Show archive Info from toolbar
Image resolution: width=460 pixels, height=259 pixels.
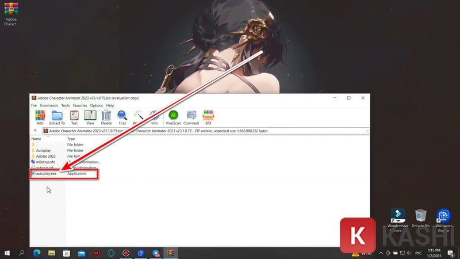pos(154,118)
